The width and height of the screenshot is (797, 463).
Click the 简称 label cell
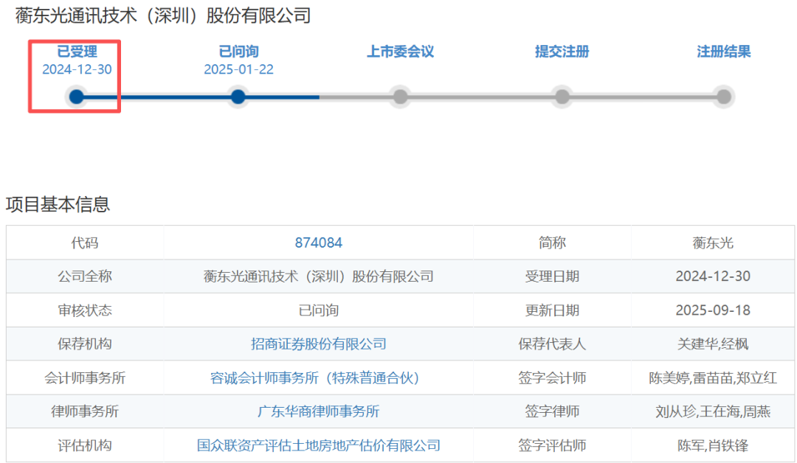tap(552, 243)
